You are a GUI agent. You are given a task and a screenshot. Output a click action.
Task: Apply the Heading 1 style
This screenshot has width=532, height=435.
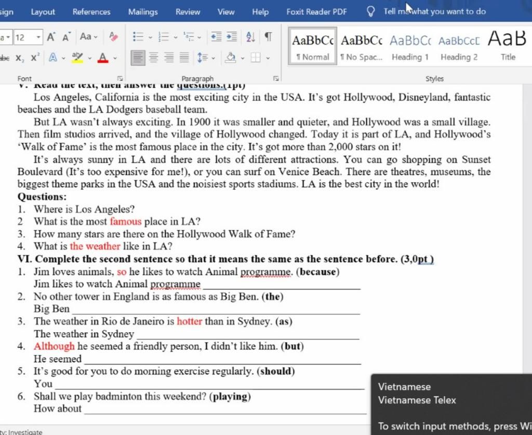(x=410, y=46)
